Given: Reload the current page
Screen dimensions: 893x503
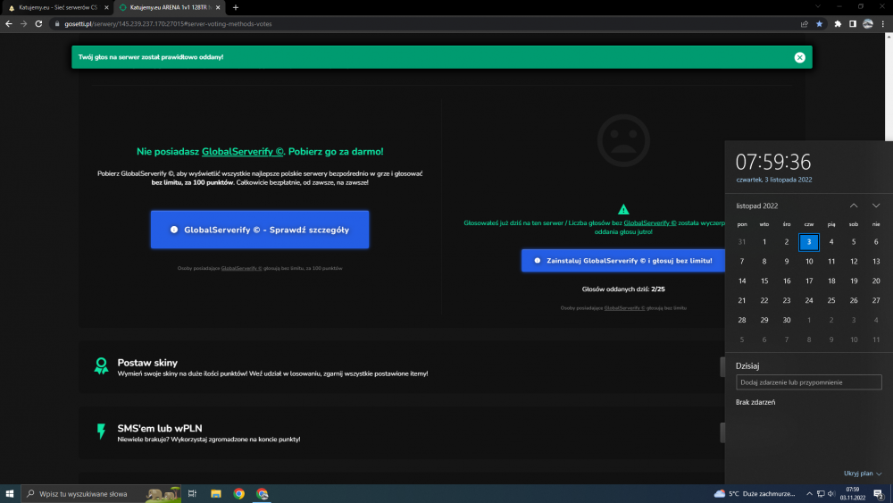Looking at the screenshot, I should 38,24.
